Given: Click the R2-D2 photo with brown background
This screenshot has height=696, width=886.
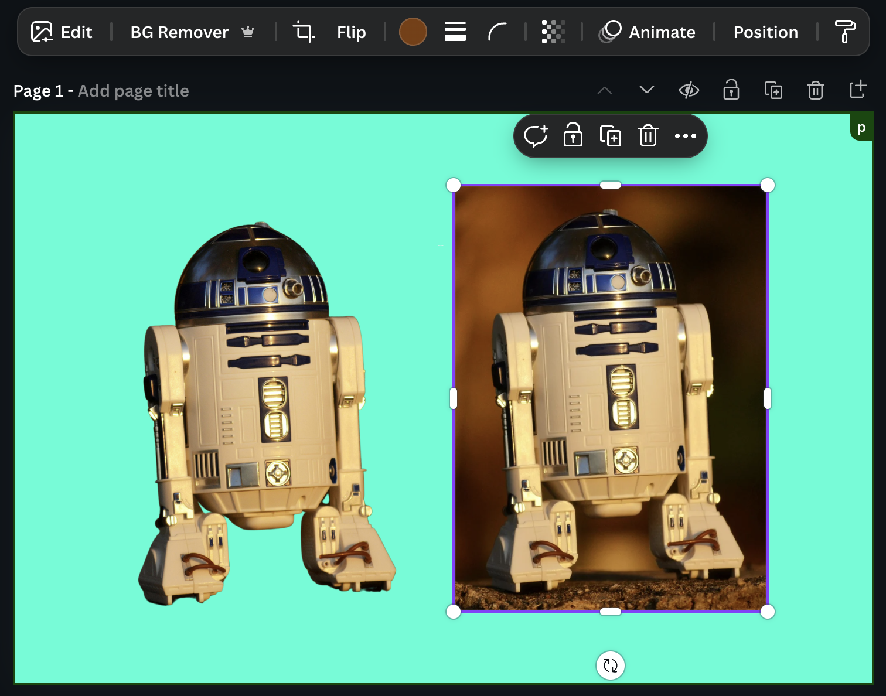Looking at the screenshot, I should pos(611,398).
